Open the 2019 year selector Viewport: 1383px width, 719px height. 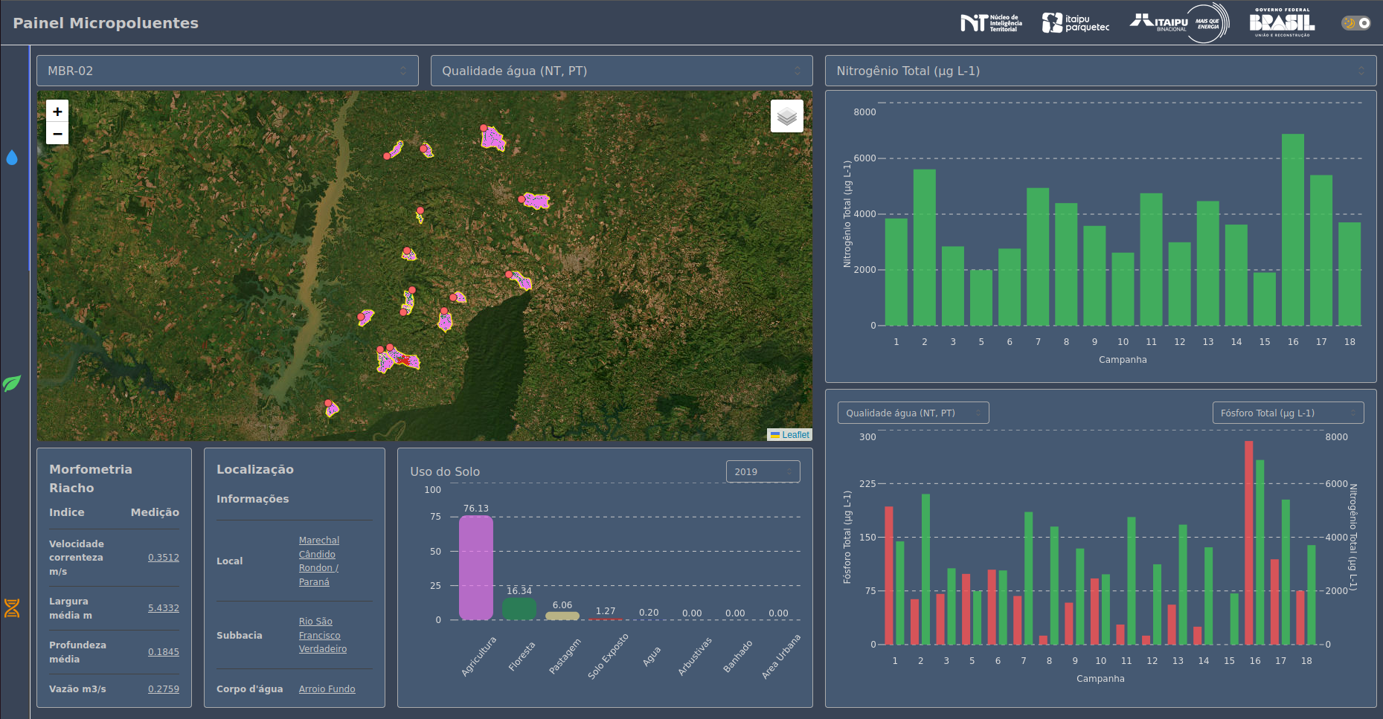point(763,471)
